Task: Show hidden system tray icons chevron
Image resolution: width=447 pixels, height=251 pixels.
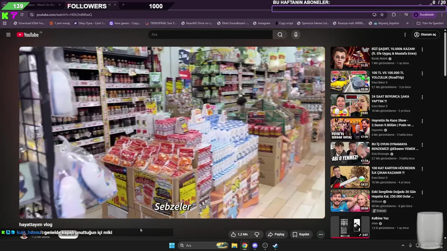Action: point(403,245)
